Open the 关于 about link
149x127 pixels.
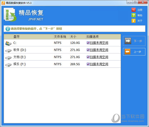tap(140, 21)
